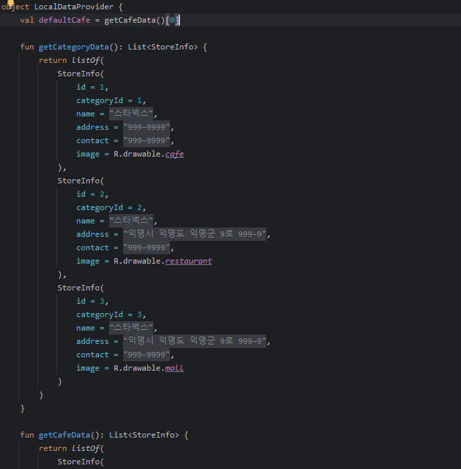Click the getCafeData function declaration name
The image size is (461, 469).
click(x=64, y=435)
